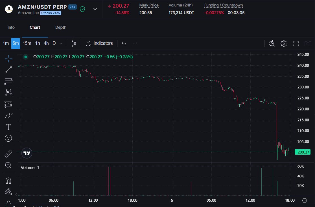Switch to the daily D timeframe
This screenshot has width=315, height=207.
54,43
